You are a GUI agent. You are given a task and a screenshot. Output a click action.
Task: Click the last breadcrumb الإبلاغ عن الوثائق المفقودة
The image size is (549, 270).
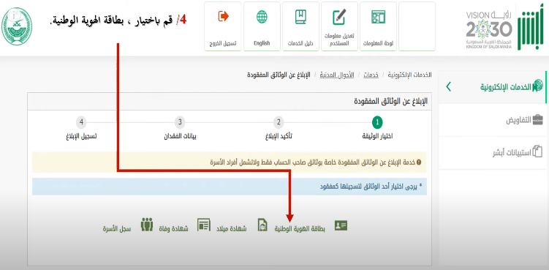pyautogui.click(x=279, y=75)
